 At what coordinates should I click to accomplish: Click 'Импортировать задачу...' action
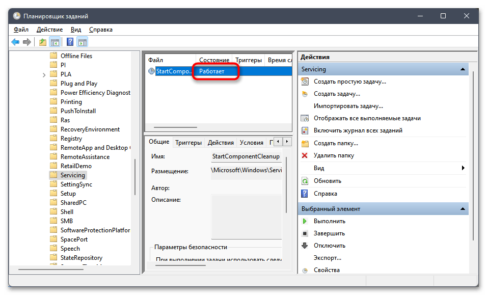click(348, 106)
